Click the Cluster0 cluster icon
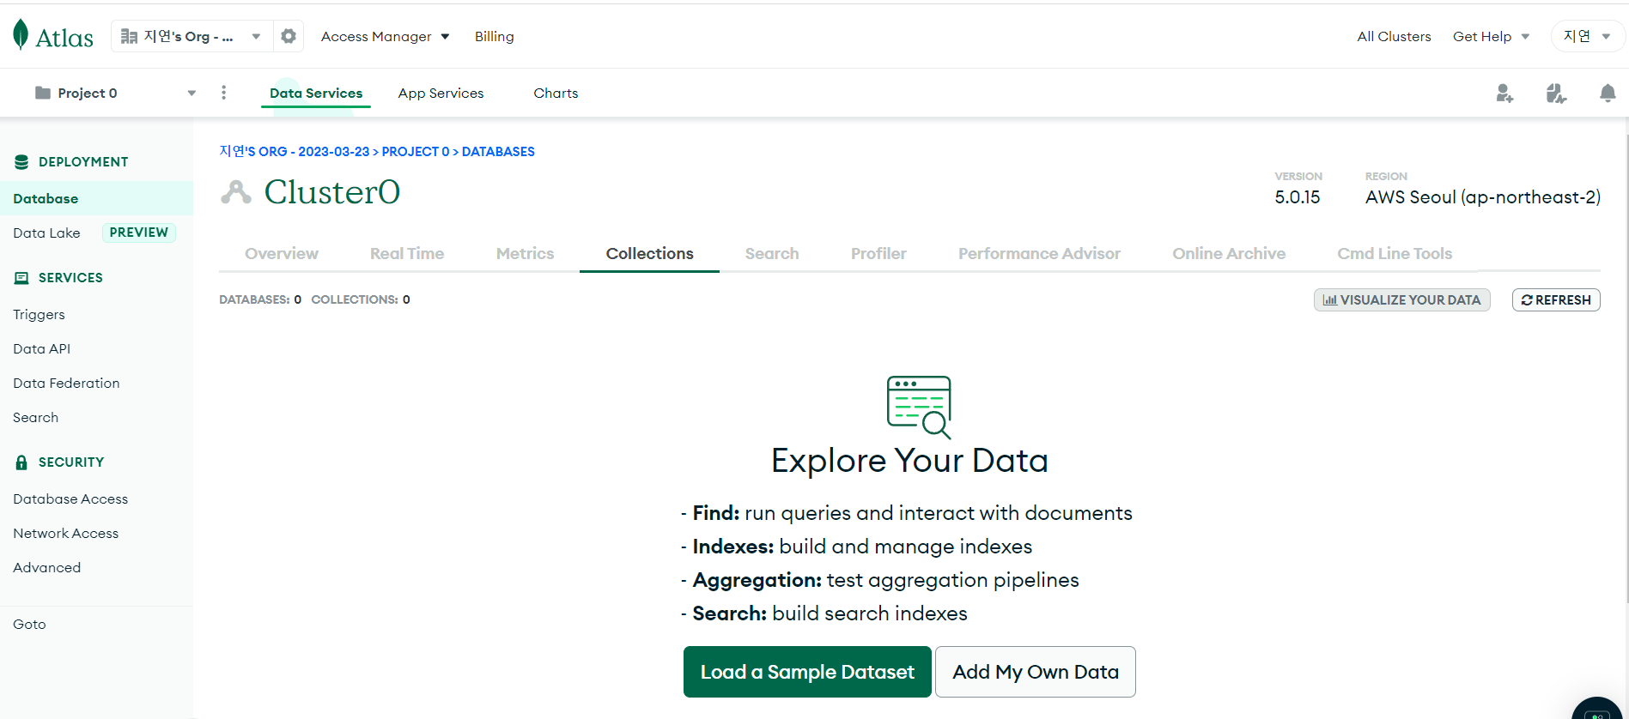 pos(236,192)
